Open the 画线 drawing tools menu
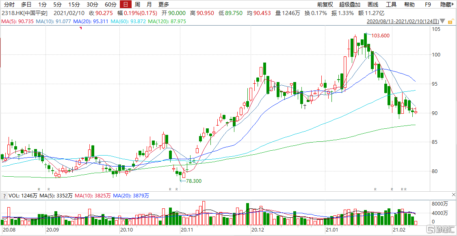 click(x=373, y=4)
